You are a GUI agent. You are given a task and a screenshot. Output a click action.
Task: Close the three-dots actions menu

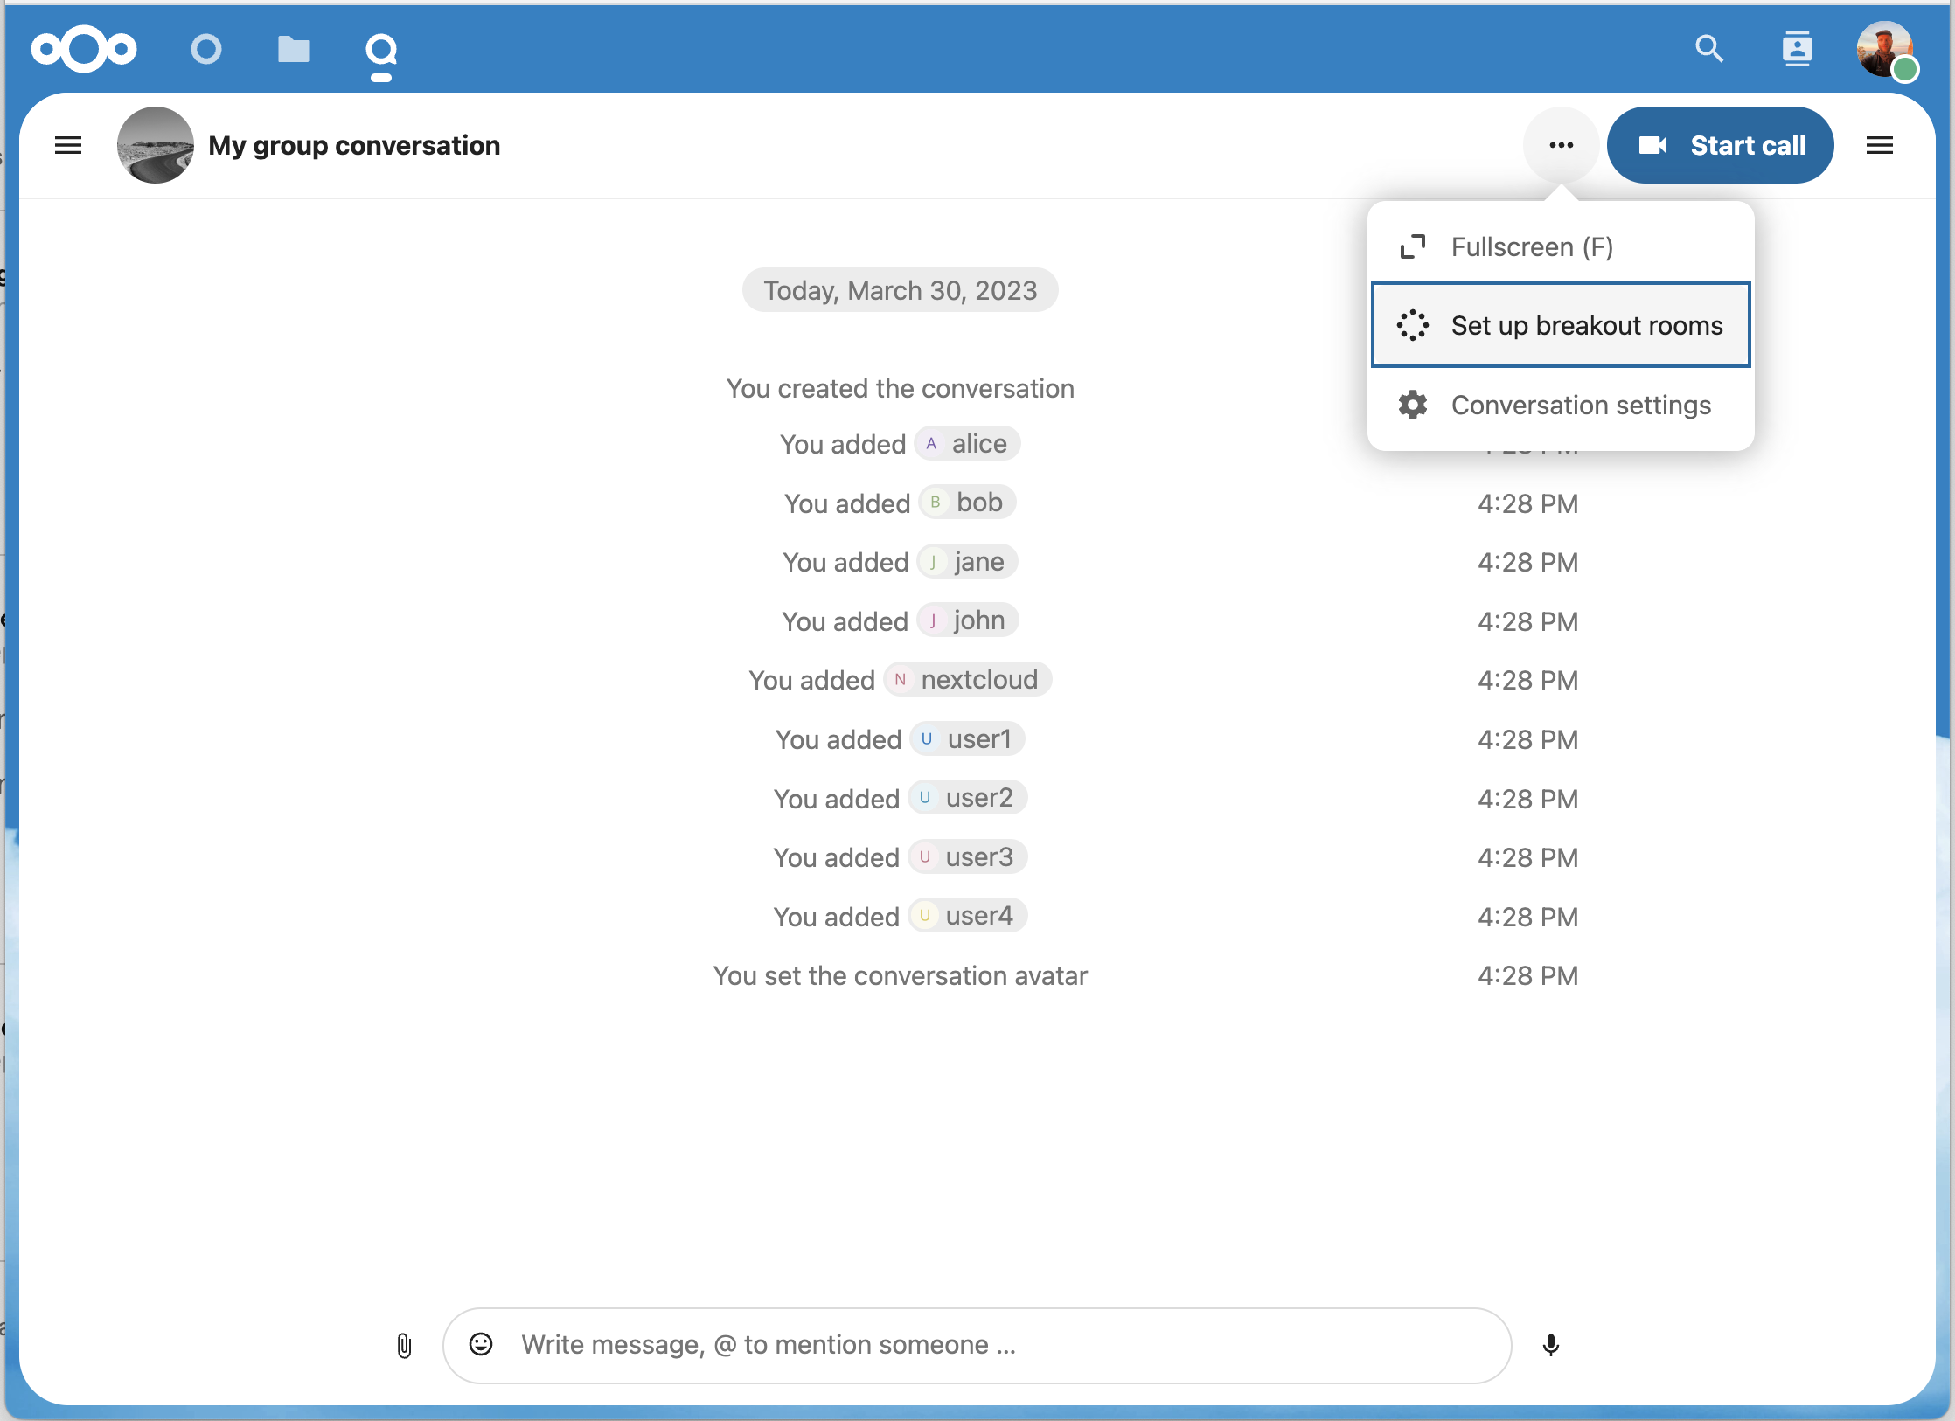pos(1561,145)
